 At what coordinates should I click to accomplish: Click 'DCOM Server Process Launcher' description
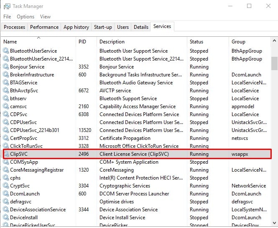point(134,194)
